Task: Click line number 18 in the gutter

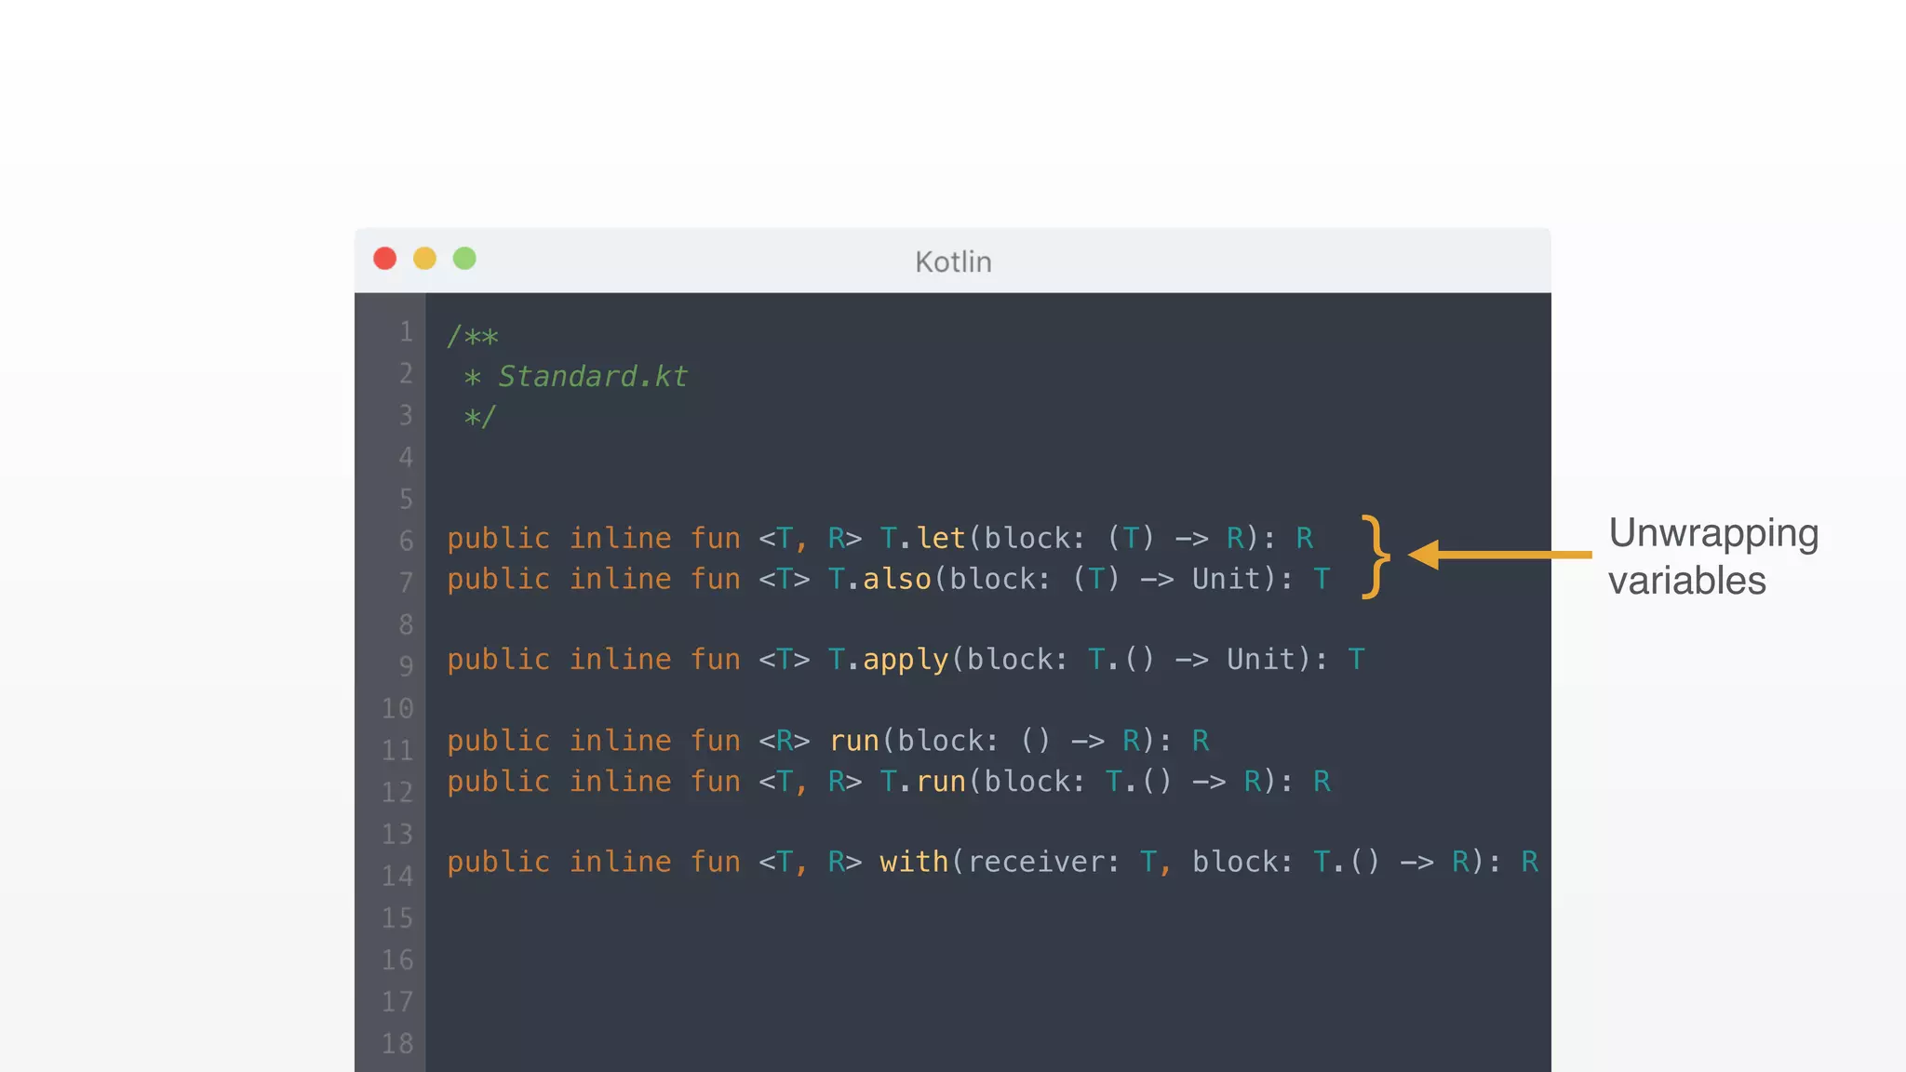Action: [397, 1043]
